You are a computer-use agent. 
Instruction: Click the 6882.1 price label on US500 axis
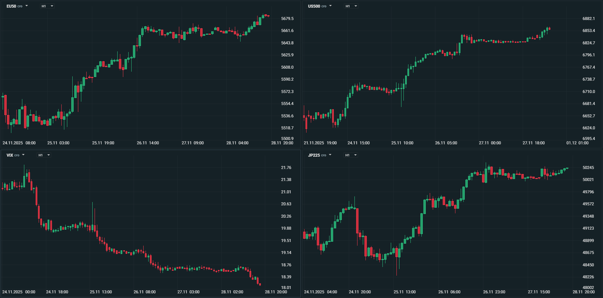589,19
